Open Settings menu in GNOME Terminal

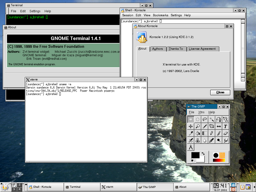(x=35, y=11)
